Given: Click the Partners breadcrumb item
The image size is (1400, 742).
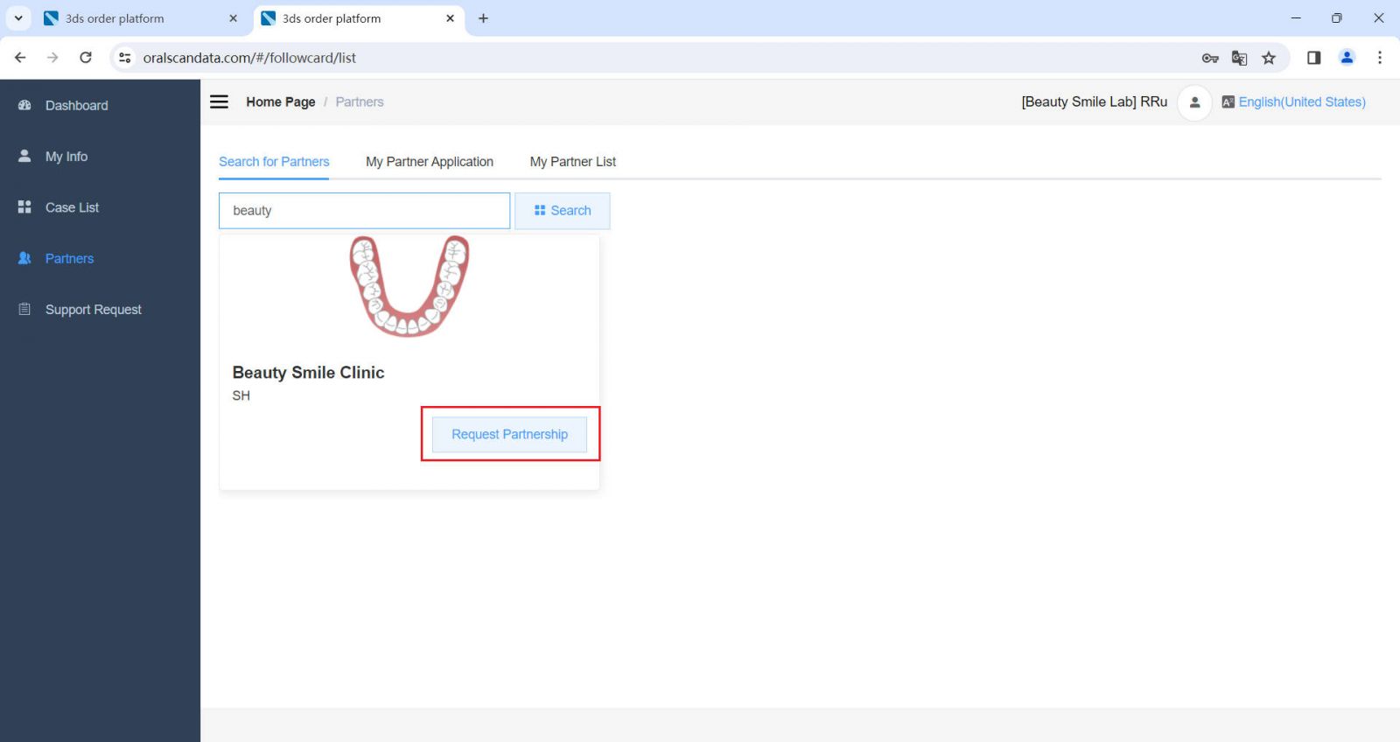Looking at the screenshot, I should coord(360,101).
